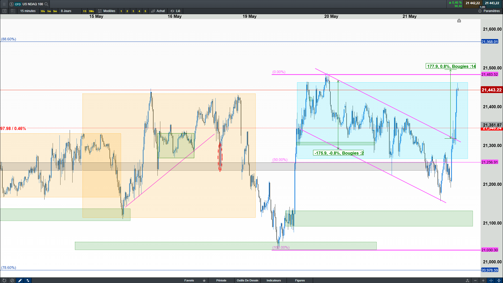503x283 pixels.
Task: Toggle the vertical auto-scale button
Action: click(499, 280)
